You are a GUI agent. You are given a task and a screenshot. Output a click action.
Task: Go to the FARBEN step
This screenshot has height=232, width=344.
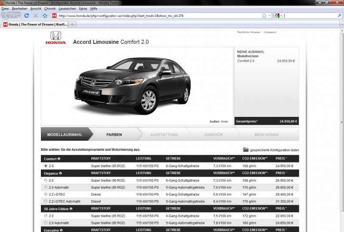[114, 134]
